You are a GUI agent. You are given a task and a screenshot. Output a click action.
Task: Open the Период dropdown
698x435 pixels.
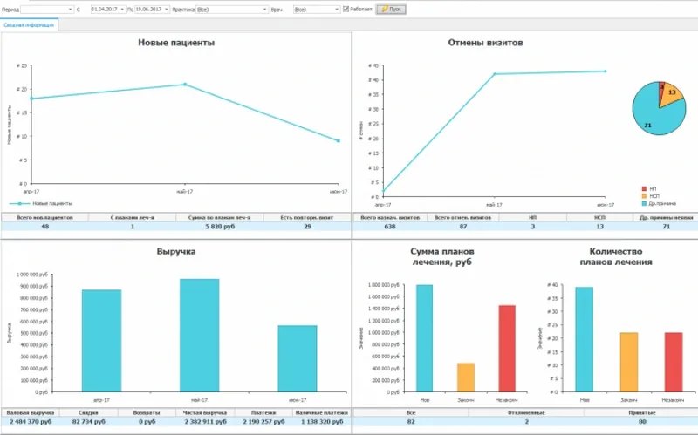[x=71, y=10]
